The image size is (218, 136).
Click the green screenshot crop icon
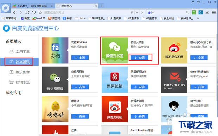pyautogui.click(x=194, y=12)
